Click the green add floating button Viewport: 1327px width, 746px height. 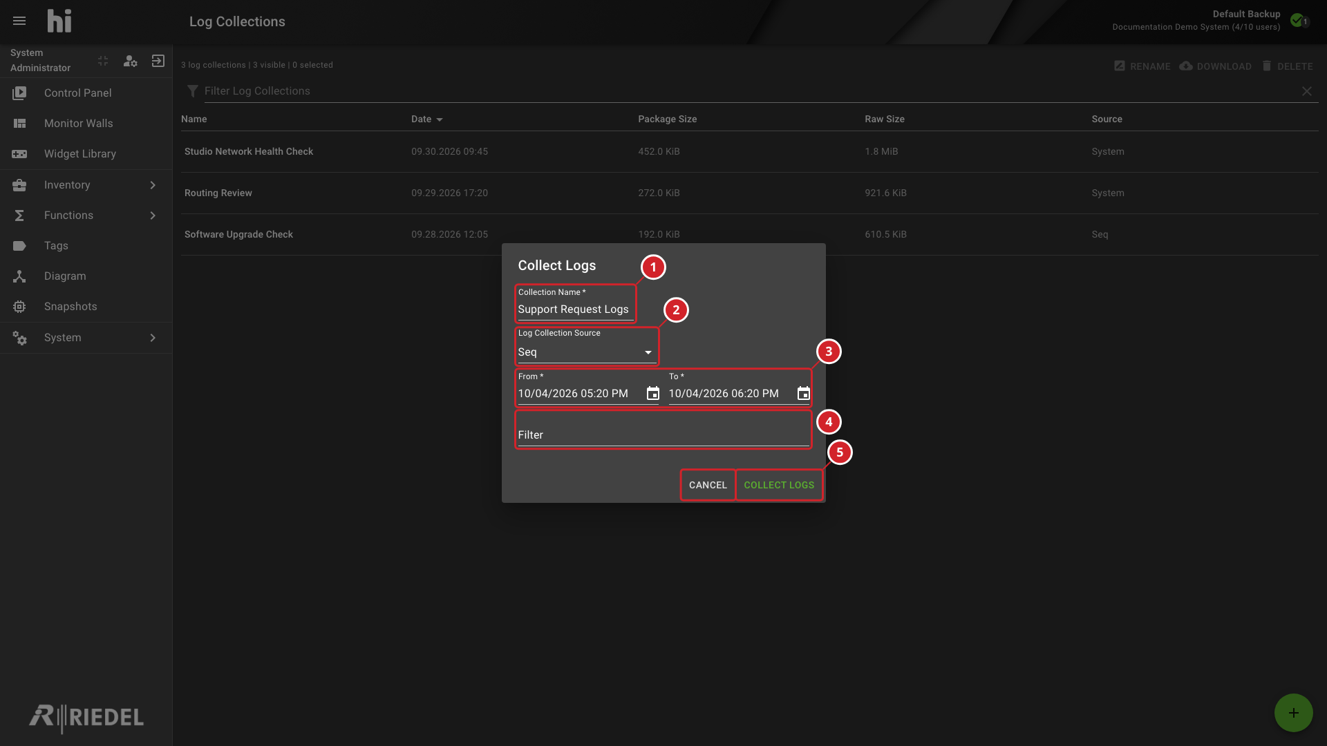1293,713
